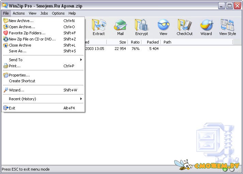This screenshot has width=243, height=174.
Task: Click the Exit door icon in menu
Action: [x=6, y=108]
